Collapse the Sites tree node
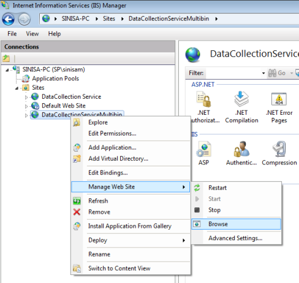The width and height of the screenshot is (299, 283). (17, 88)
